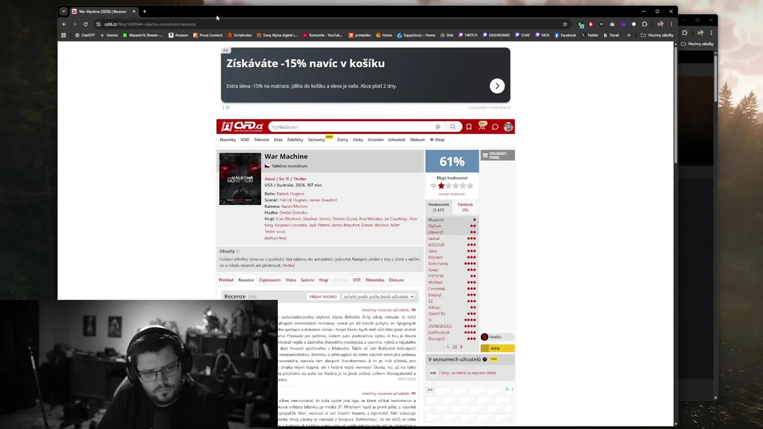Click the ChatGPT bookmark
Image resolution: width=763 pixels, height=429 pixels.
pos(85,35)
